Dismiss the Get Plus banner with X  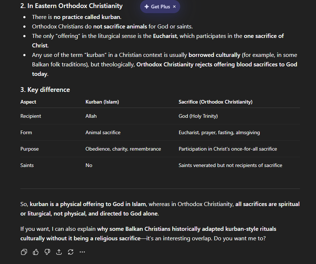[174, 7]
